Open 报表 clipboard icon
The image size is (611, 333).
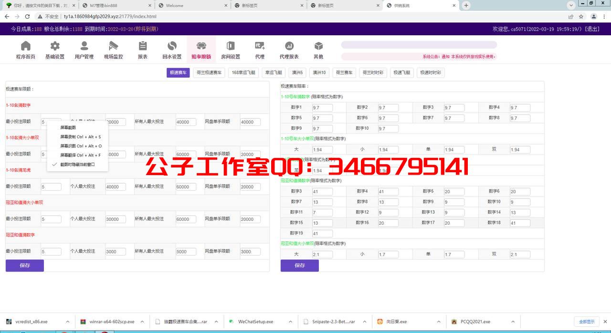click(143, 46)
